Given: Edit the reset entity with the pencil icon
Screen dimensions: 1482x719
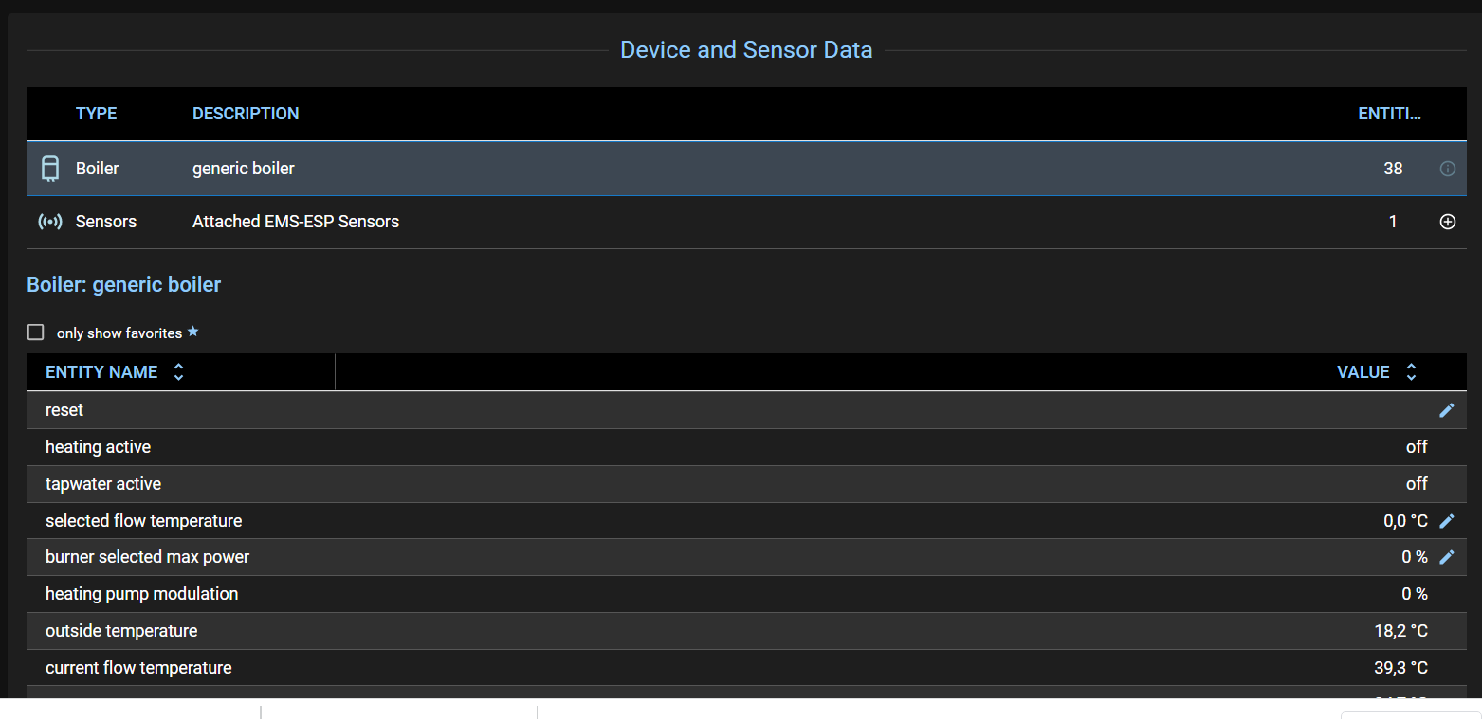Looking at the screenshot, I should (1447, 409).
